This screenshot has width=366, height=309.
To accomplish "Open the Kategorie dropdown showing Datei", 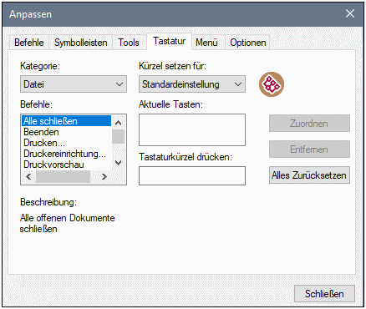I will click(74, 84).
